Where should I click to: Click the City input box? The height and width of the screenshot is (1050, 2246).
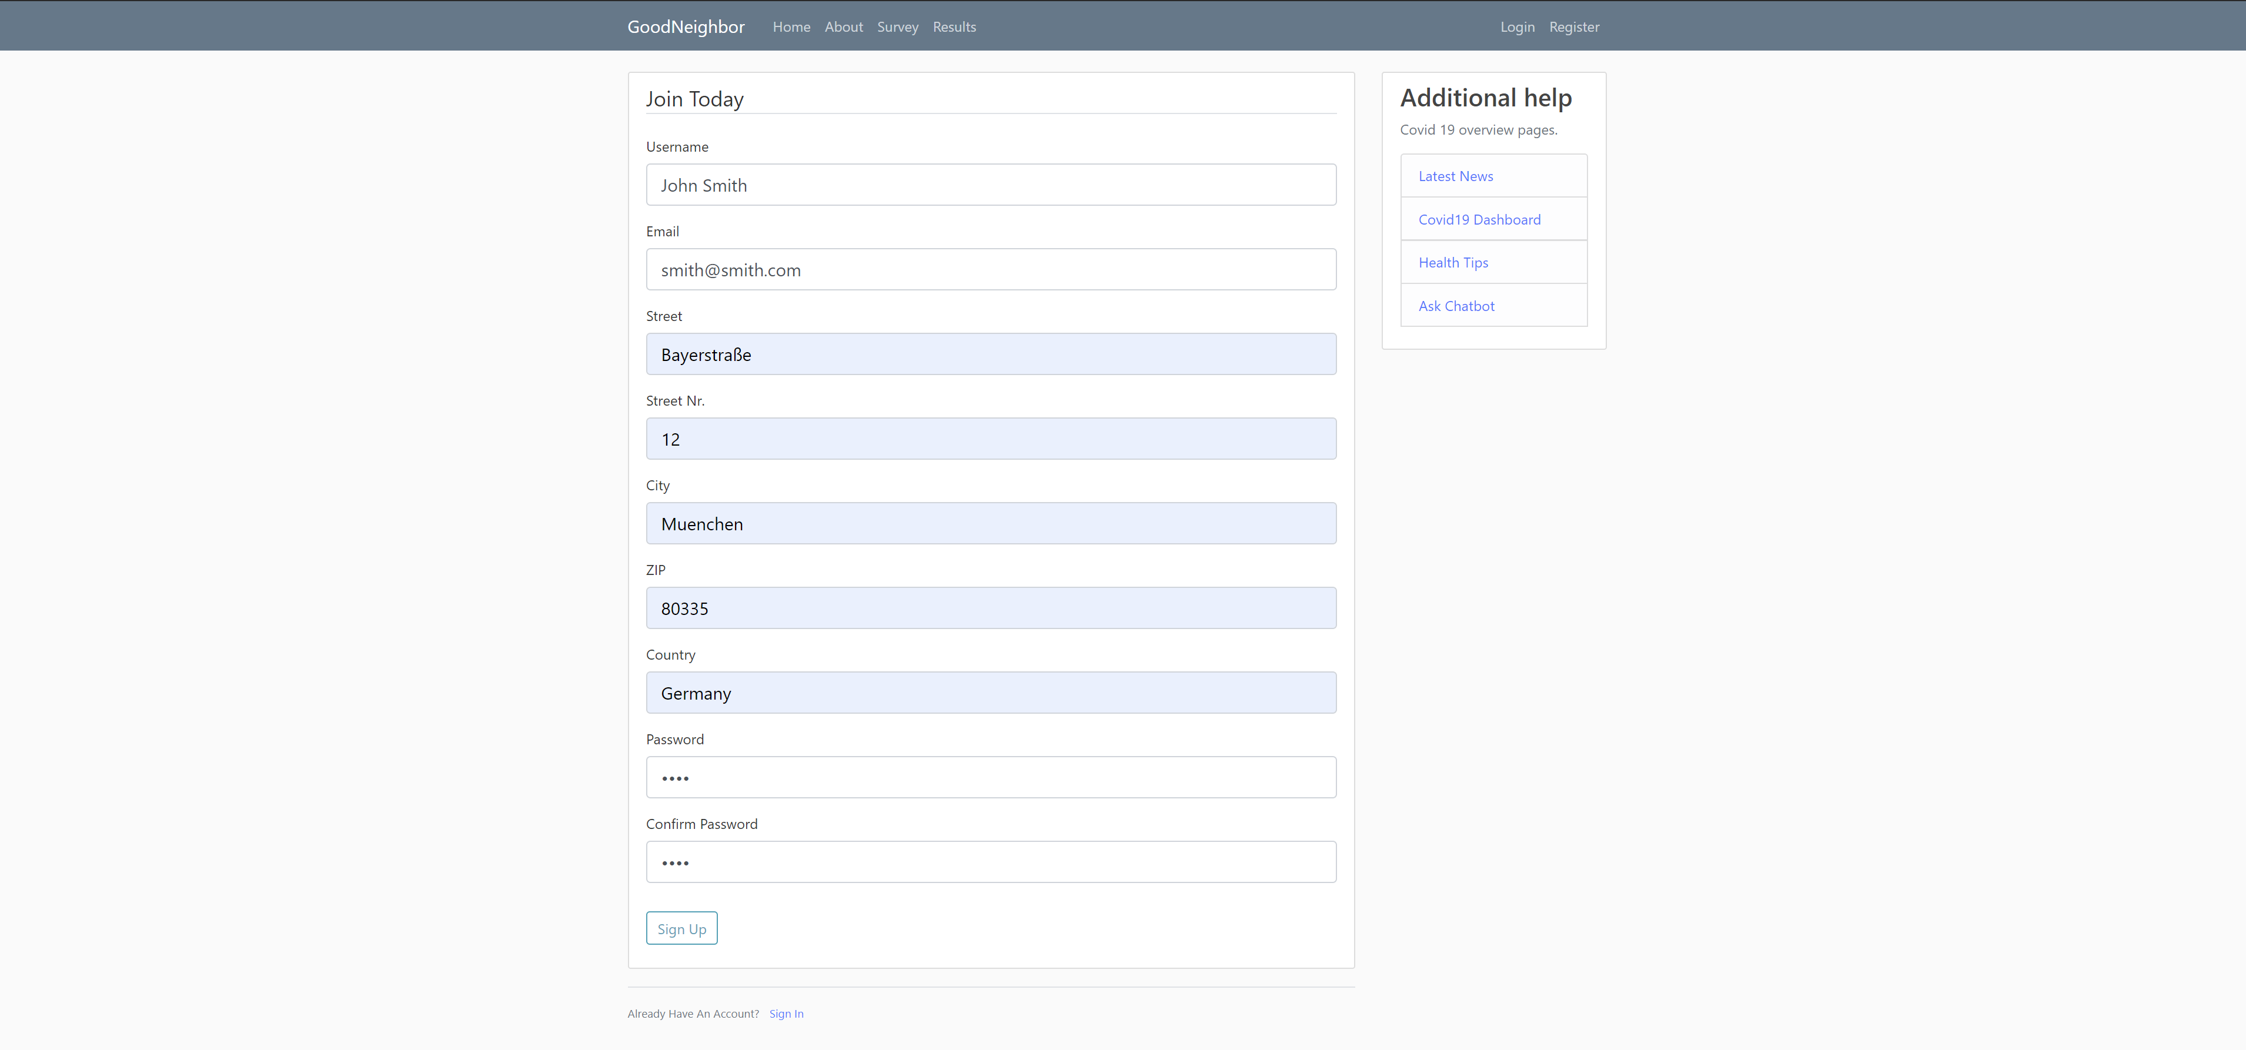(991, 523)
